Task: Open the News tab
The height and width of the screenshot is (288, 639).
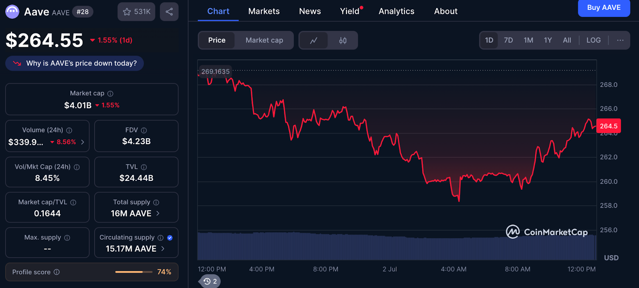Action: click(x=310, y=11)
